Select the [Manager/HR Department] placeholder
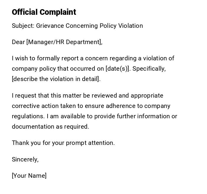 pyautogui.click(x=64, y=42)
